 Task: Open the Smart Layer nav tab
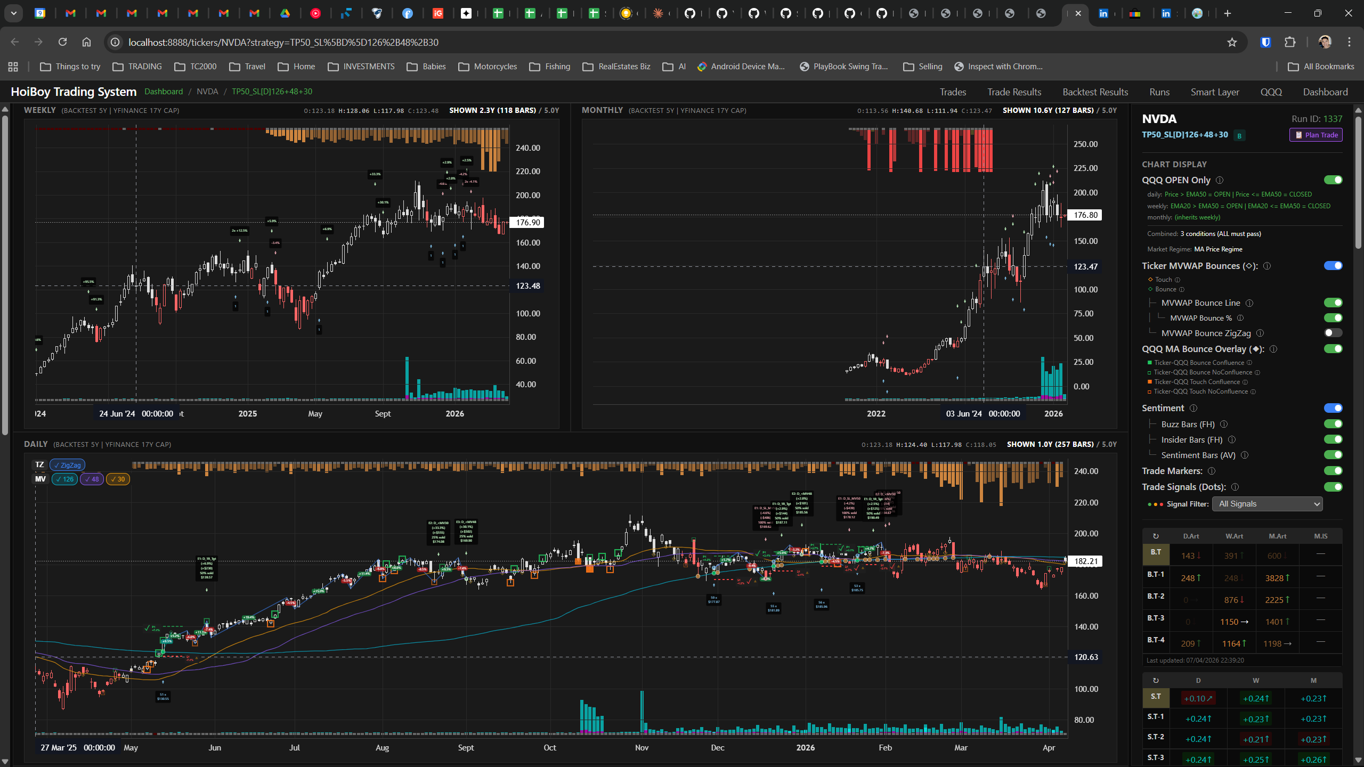click(x=1215, y=92)
